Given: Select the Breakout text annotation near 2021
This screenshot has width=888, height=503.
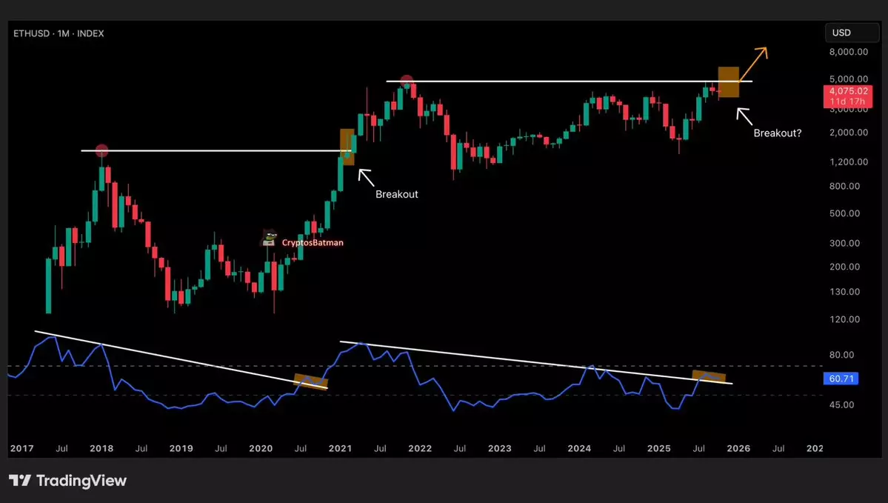Looking at the screenshot, I should 396,194.
